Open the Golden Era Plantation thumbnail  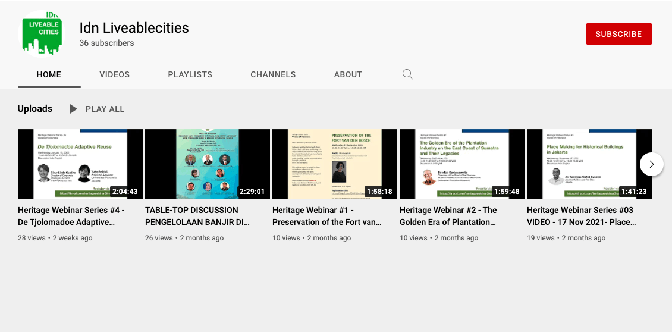pyautogui.click(x=462, y=164)
